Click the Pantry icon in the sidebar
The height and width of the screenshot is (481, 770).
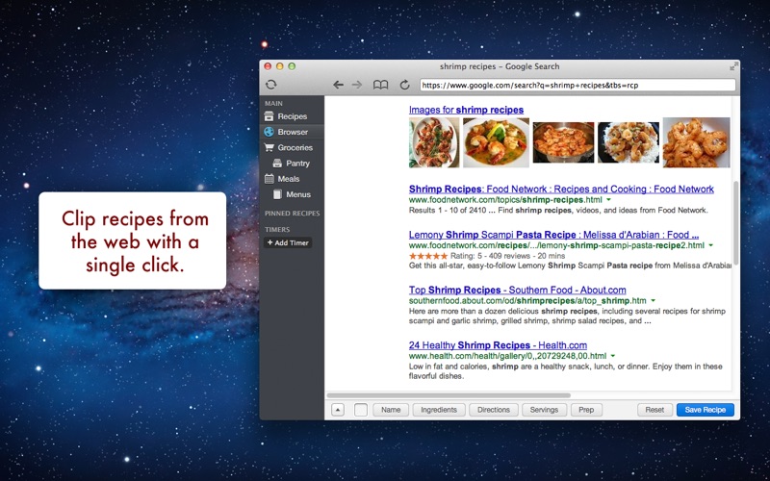pos(277,163)
